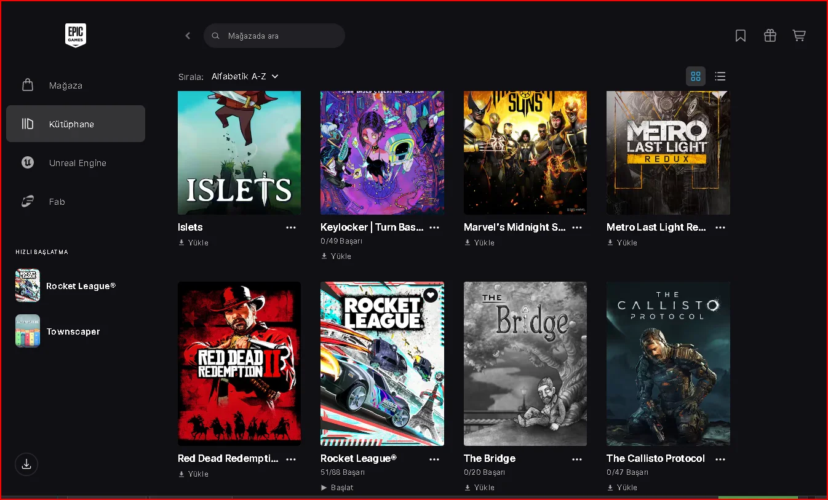Click The Callisto Protocol game title
This screenshot has height=500, width=828.
point(656,459)
